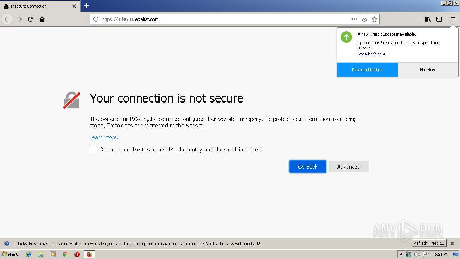This screenshot has height=259, width=460.
Task: Open page actions three-dot menu
Action: click(x=354, y=19)
